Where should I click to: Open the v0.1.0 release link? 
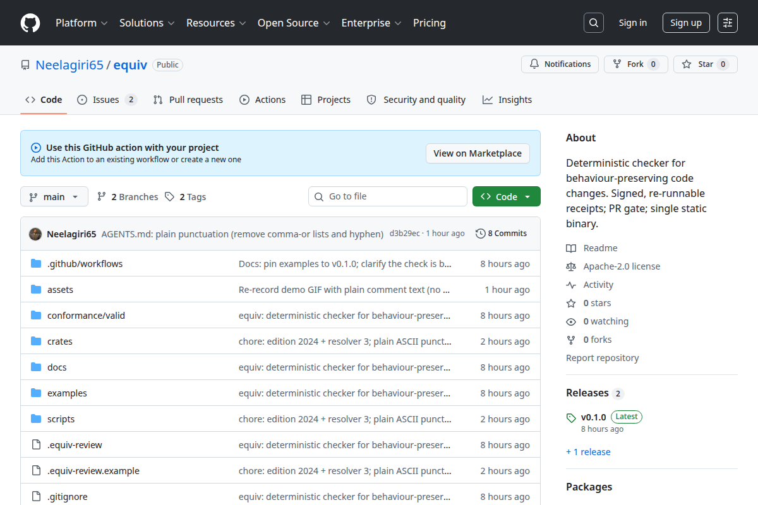(x=594, y=417)
